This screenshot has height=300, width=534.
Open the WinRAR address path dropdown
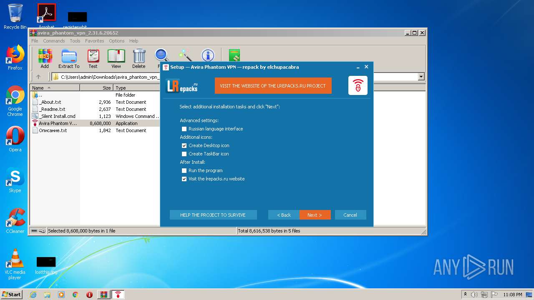421,77
